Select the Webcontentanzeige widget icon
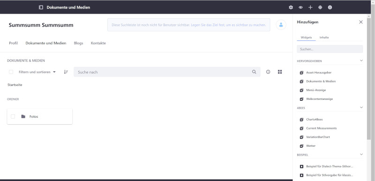 click(x=301, y=99)
